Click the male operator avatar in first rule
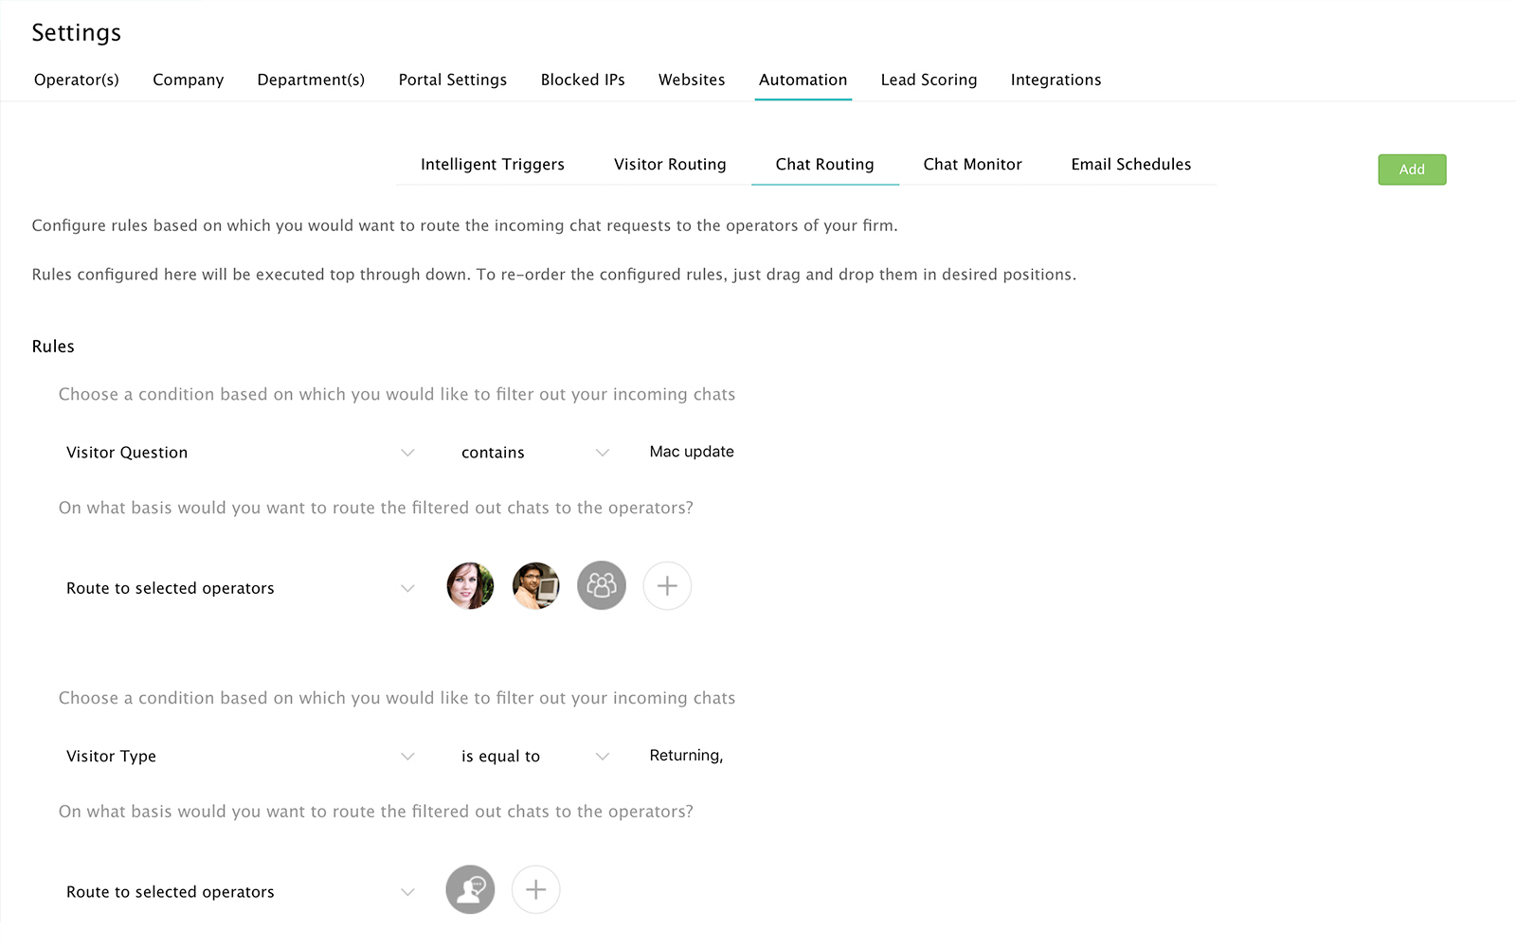This screenshot has height=947, width=1516. pyautogui.click(x=536, y=586)
